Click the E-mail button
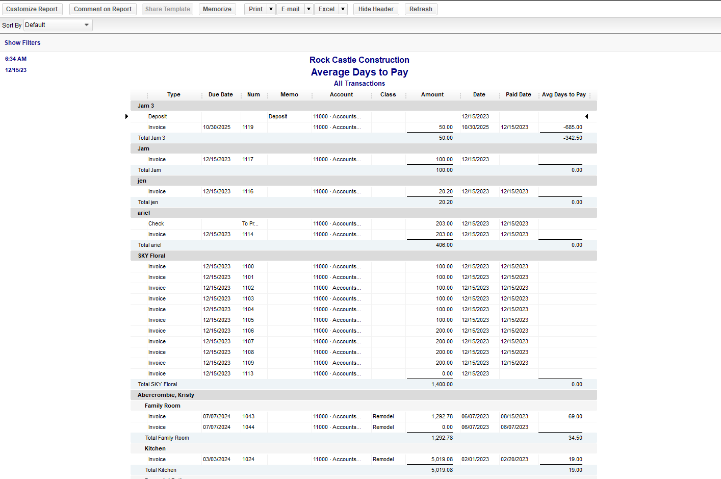Screen dimensions: 721x479 click(290, 9)
